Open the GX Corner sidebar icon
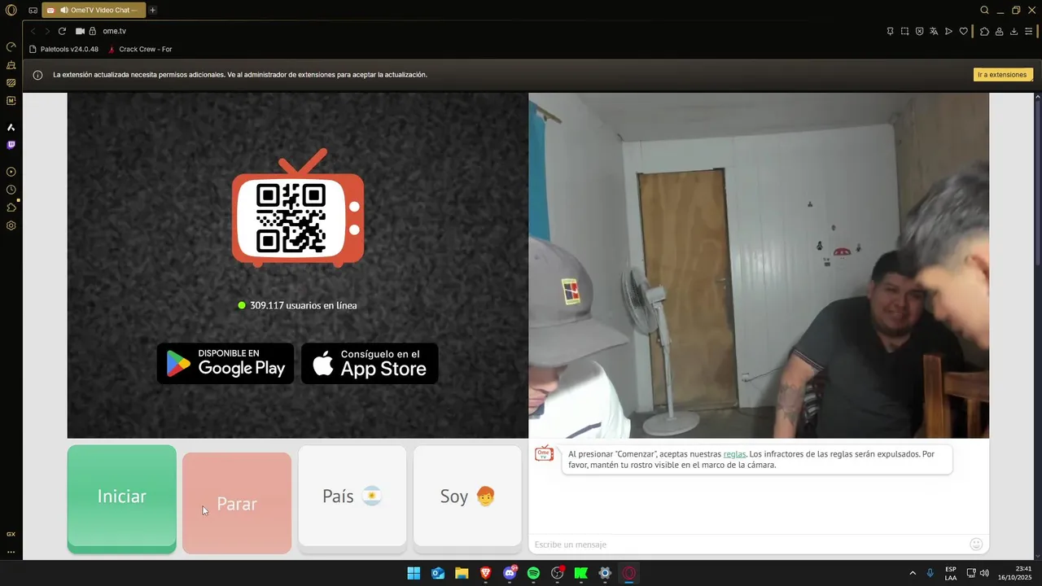Image resolution: width=1042 pixels, height=586 pixels. click(11, 534)
